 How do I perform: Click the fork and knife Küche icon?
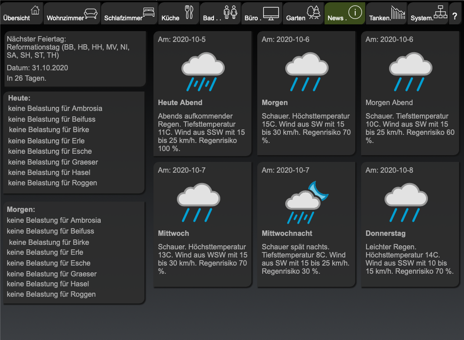tap(189, 13)
